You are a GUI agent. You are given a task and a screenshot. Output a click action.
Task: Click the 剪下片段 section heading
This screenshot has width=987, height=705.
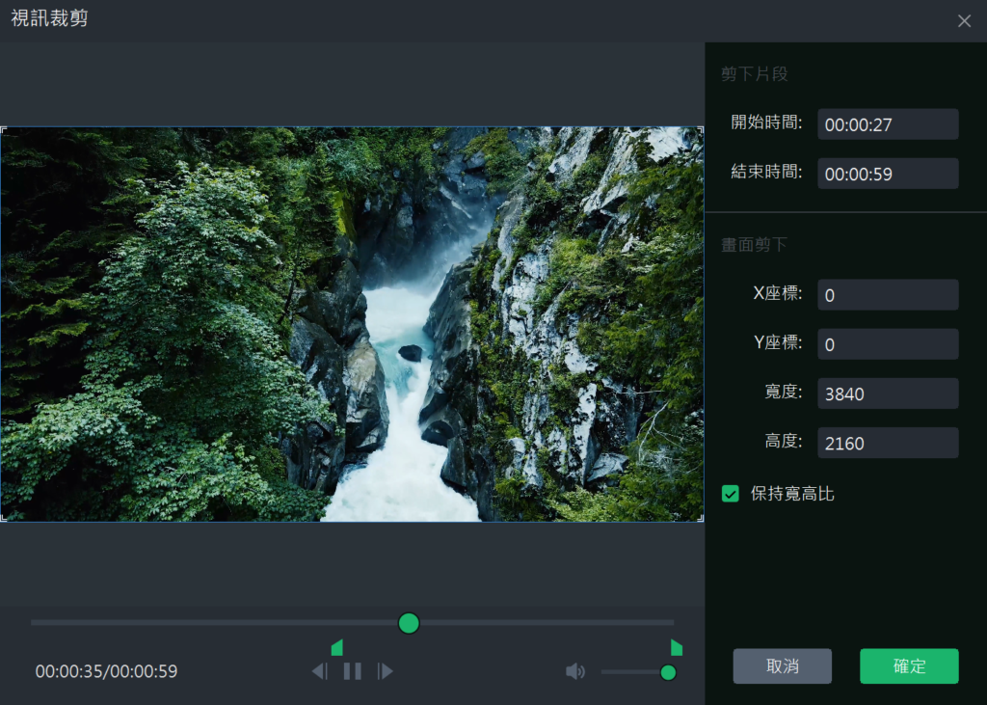pyautogui.click(x=754, y=73)
